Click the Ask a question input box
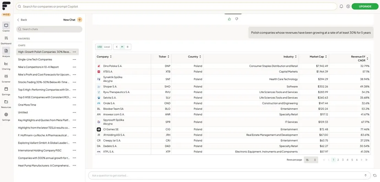The height and width of the screenshot is (182, 380). pyautogui.click(x=229, y=175)
